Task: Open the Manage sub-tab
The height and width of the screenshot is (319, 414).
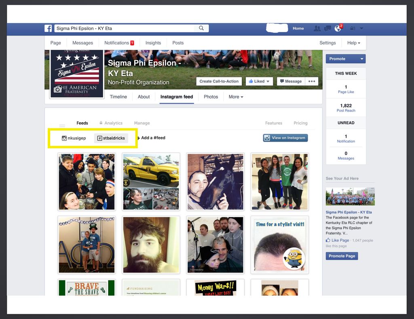Action: coord(142,123)
